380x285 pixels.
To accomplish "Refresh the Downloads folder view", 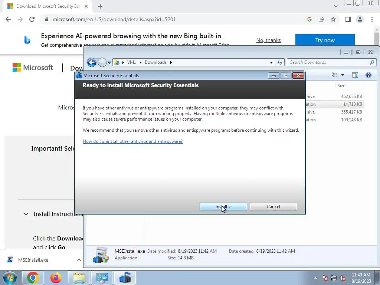I will [x=280, y=62].
